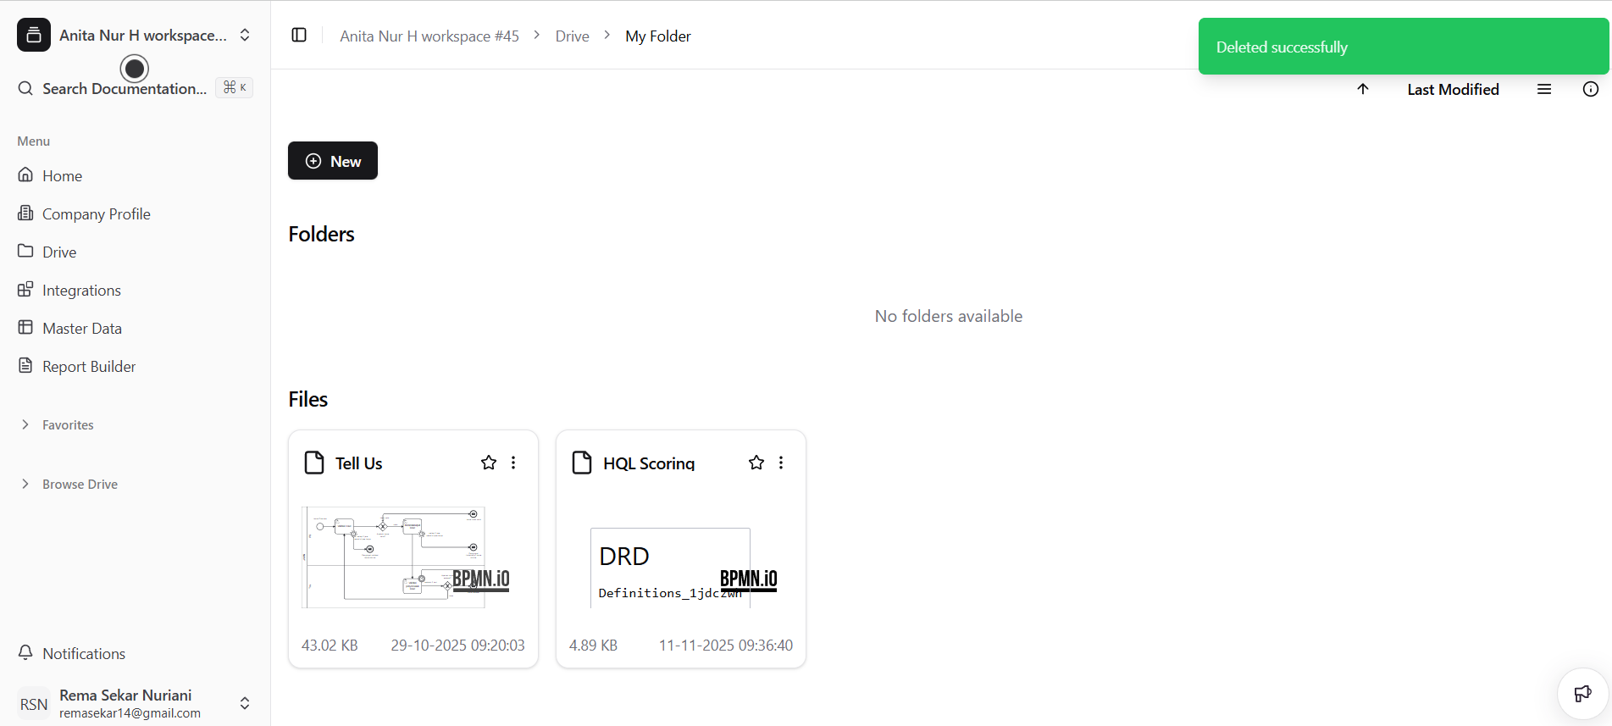Image resolution: width=1612 pixels, height=726 pixels.
Task: Switch to list view icon
Action: [1544, 89]
